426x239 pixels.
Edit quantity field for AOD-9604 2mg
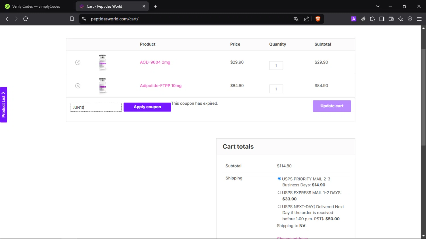tap(276, 65)
